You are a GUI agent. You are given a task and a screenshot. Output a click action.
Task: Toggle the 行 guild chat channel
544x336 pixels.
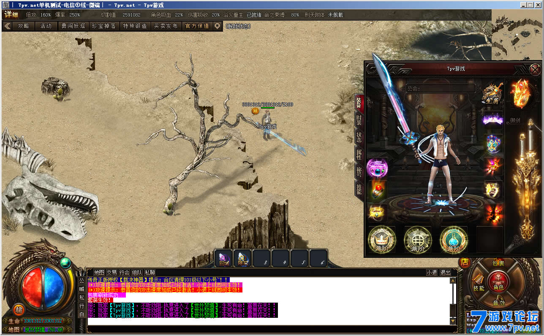(82, 306)
